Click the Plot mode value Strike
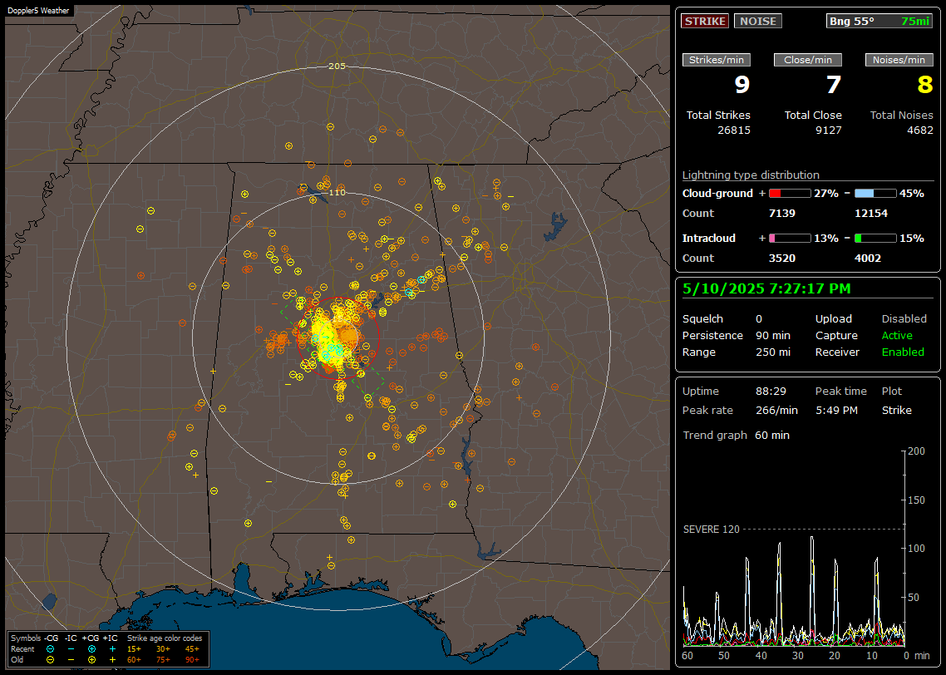Screen dimensions: 946x675 click(896, 410)
